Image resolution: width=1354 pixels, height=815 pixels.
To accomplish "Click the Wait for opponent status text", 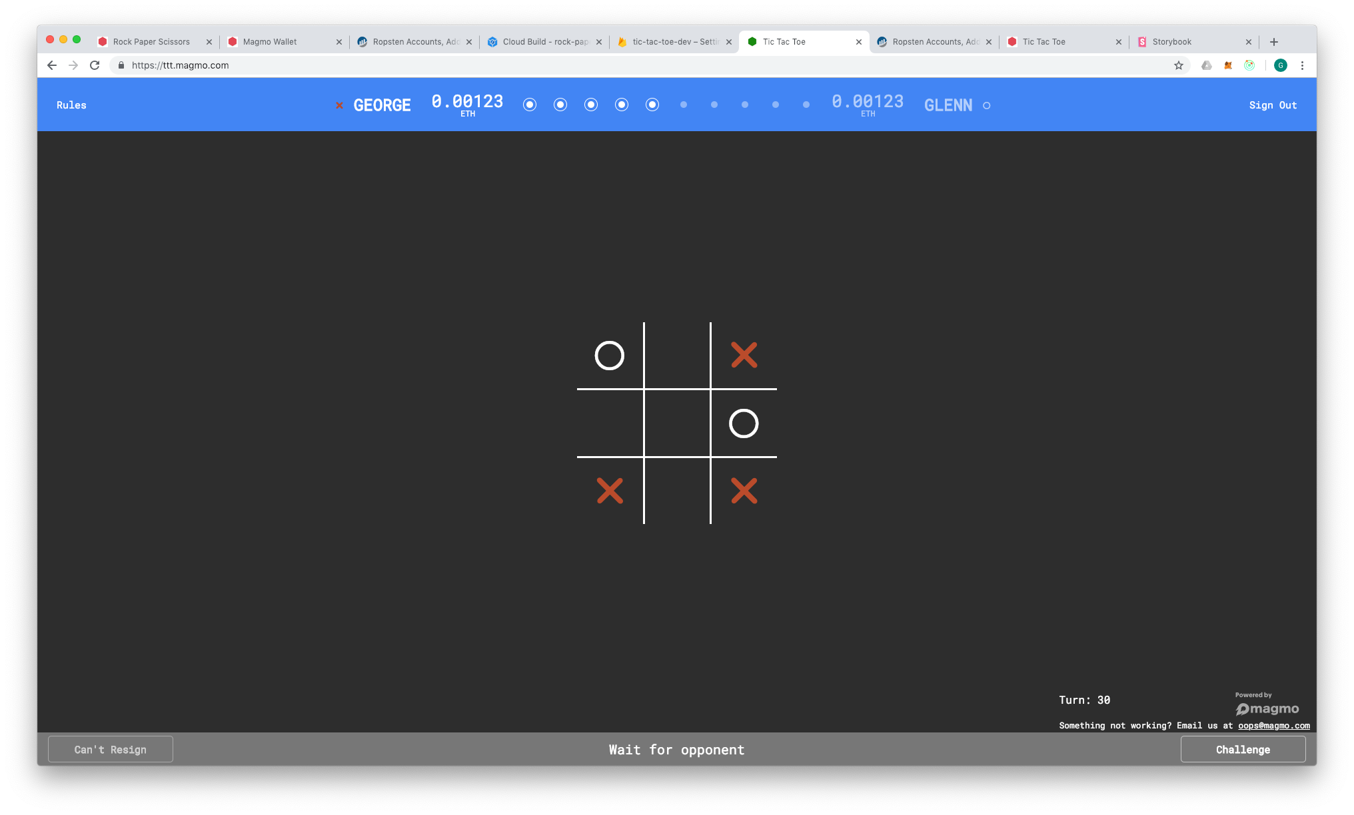I will (676, 750).
